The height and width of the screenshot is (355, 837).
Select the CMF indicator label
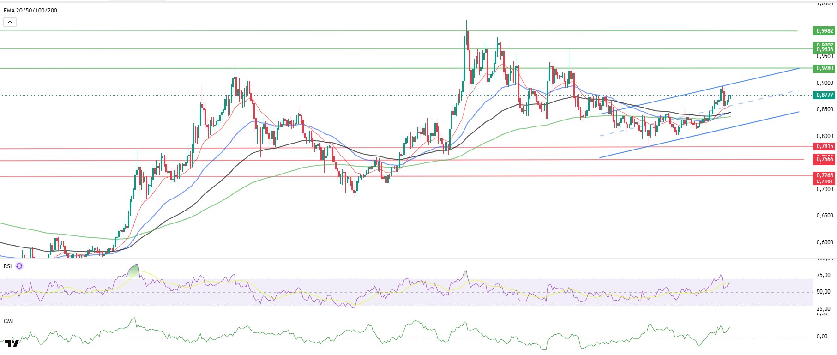(x=9, y=321)
